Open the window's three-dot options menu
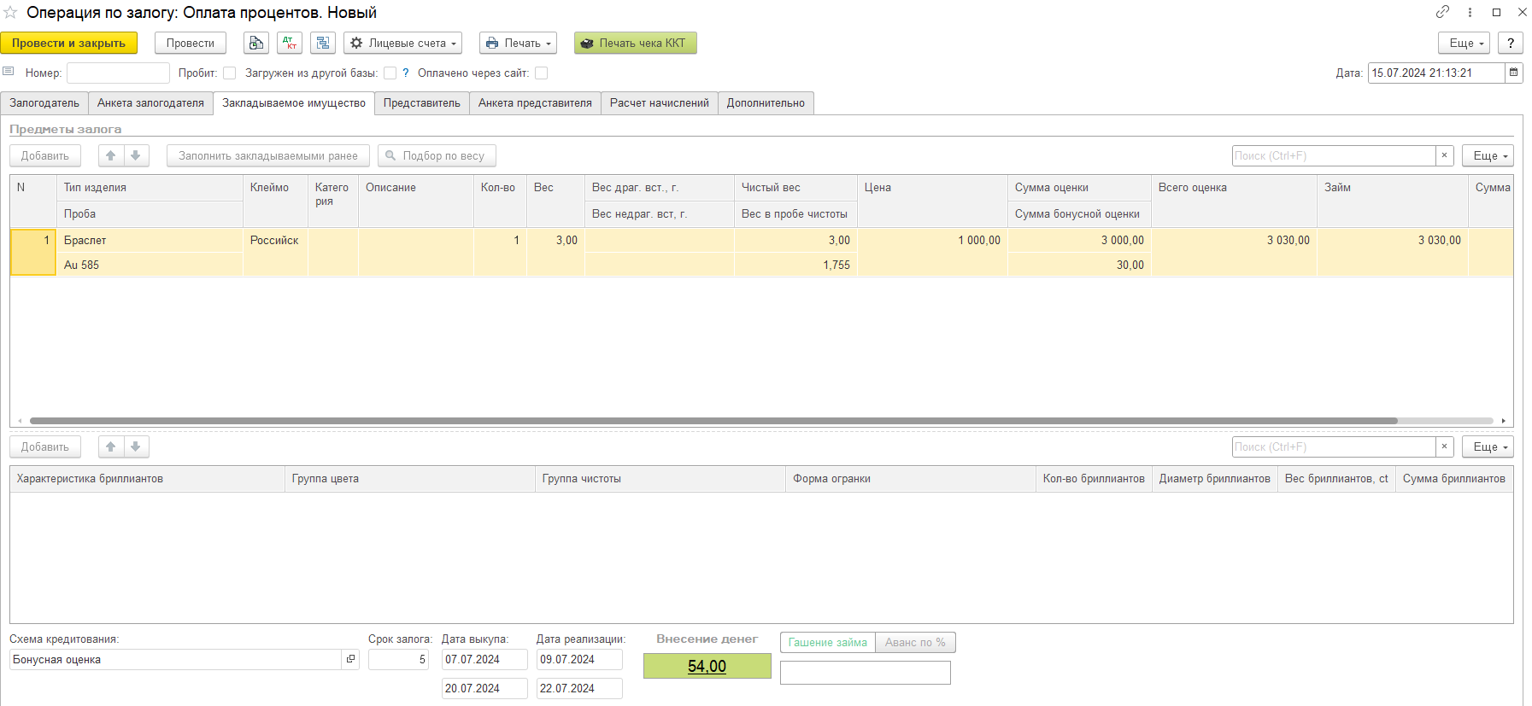1532x706 pixels. pos(1470,12)
